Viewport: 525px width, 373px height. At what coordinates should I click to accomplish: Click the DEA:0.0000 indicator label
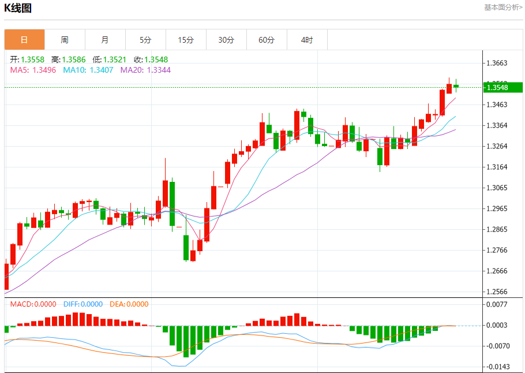pos(129,304)
